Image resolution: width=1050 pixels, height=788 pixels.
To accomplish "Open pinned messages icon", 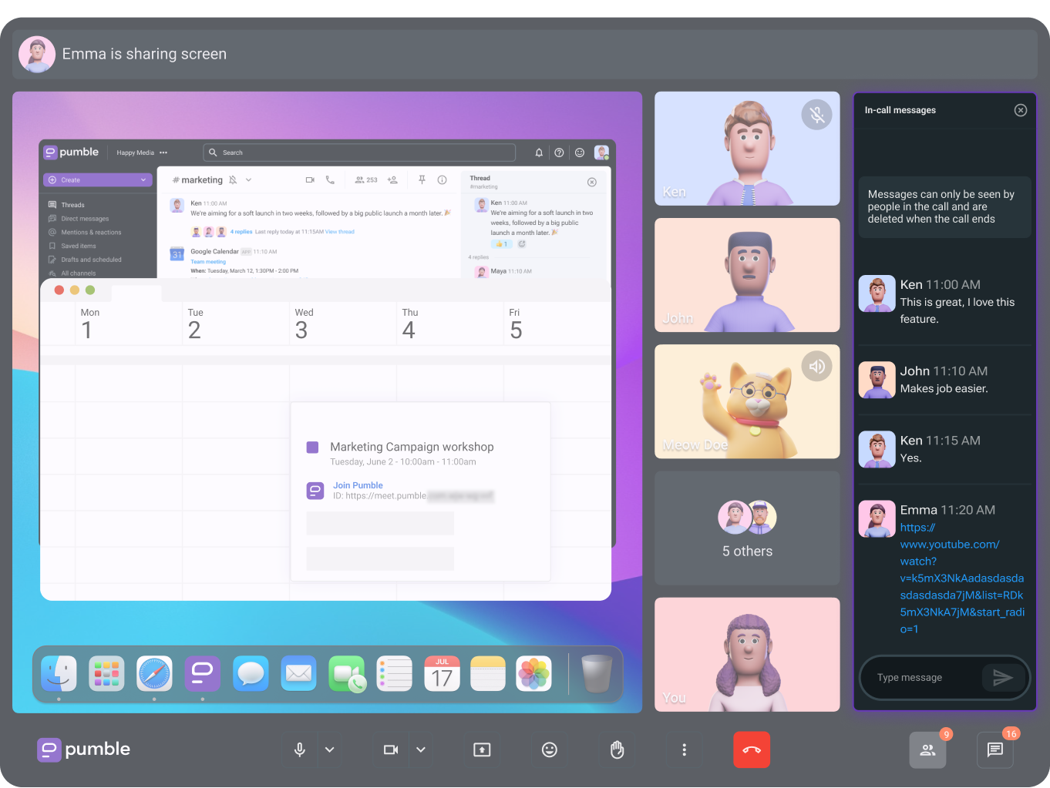I will coord(422,179).
